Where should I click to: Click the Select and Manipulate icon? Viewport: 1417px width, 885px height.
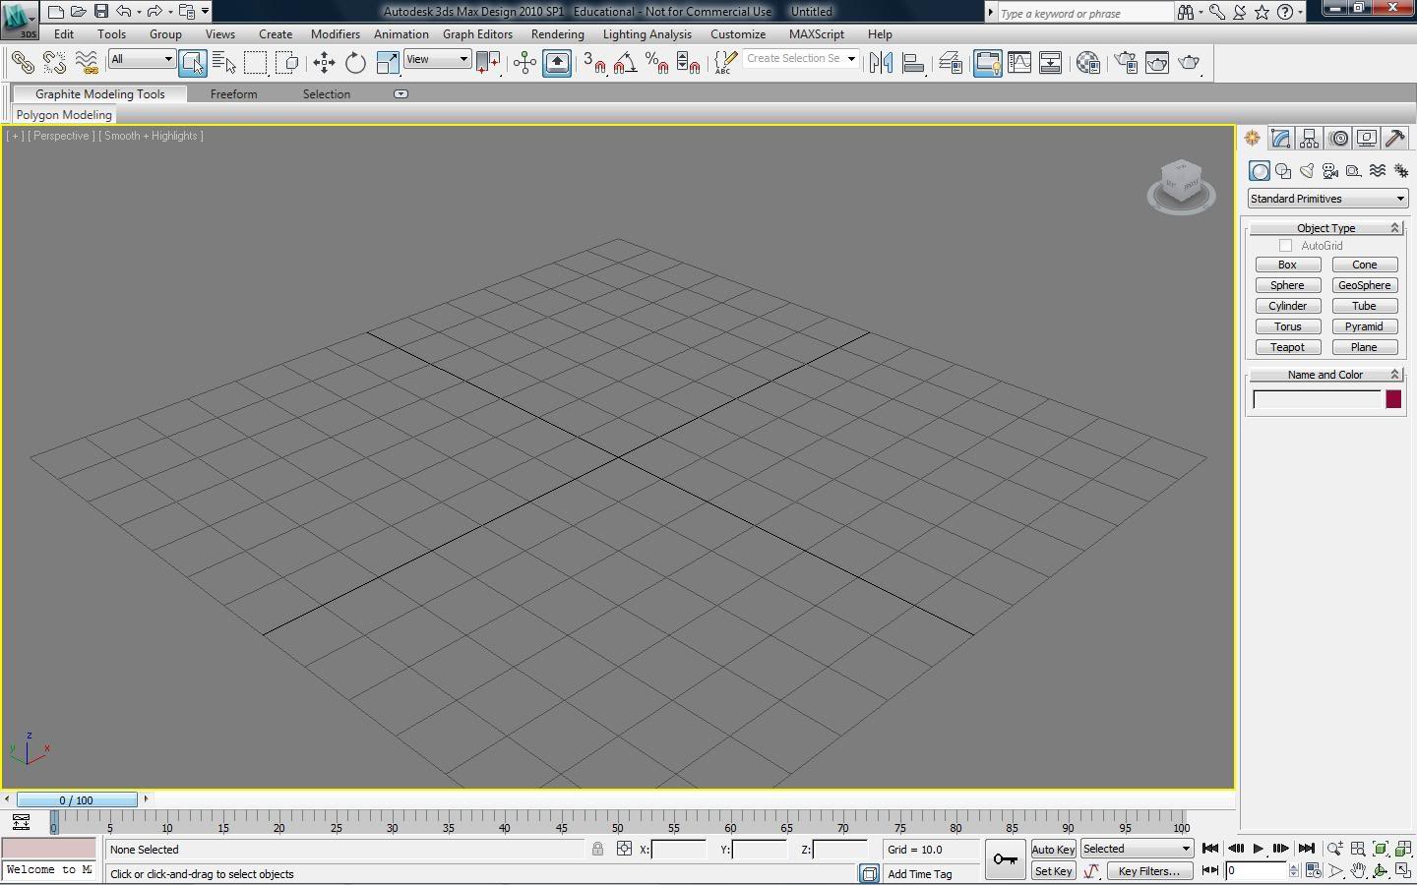[x=524, y=63]
